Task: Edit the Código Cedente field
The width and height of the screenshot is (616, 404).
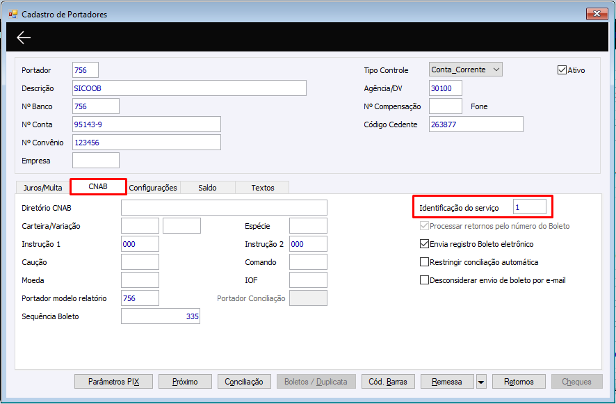Action: pos(476,124)
